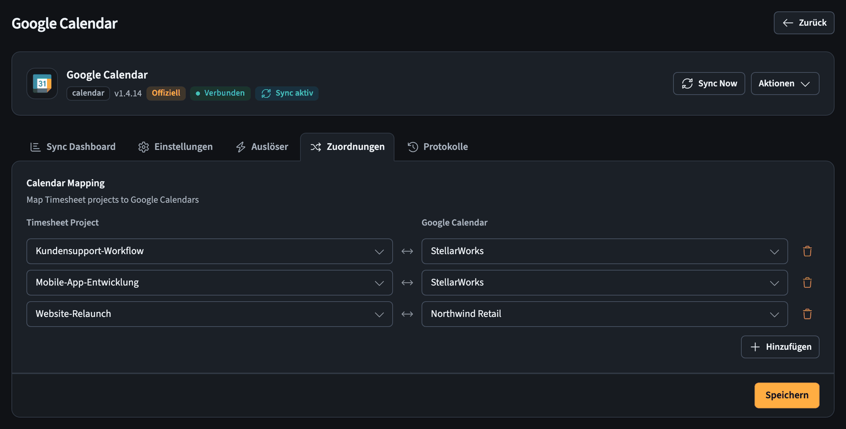Viewport: 846px width, 429px height.
Task: Go to the Auslöser tab
Action: 262,147
